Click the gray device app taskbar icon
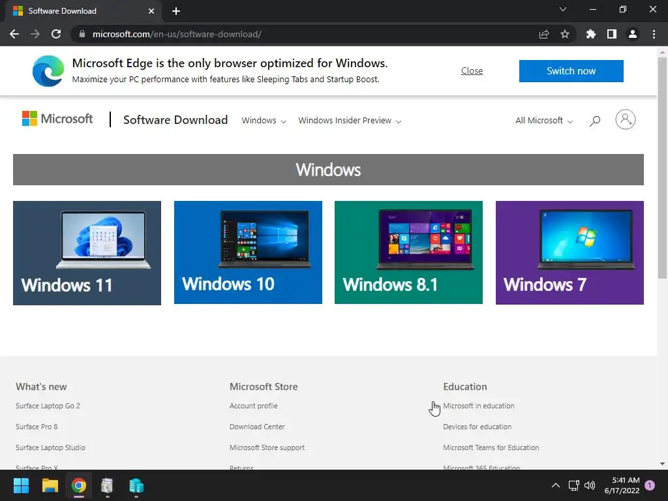 coord(107,485)
